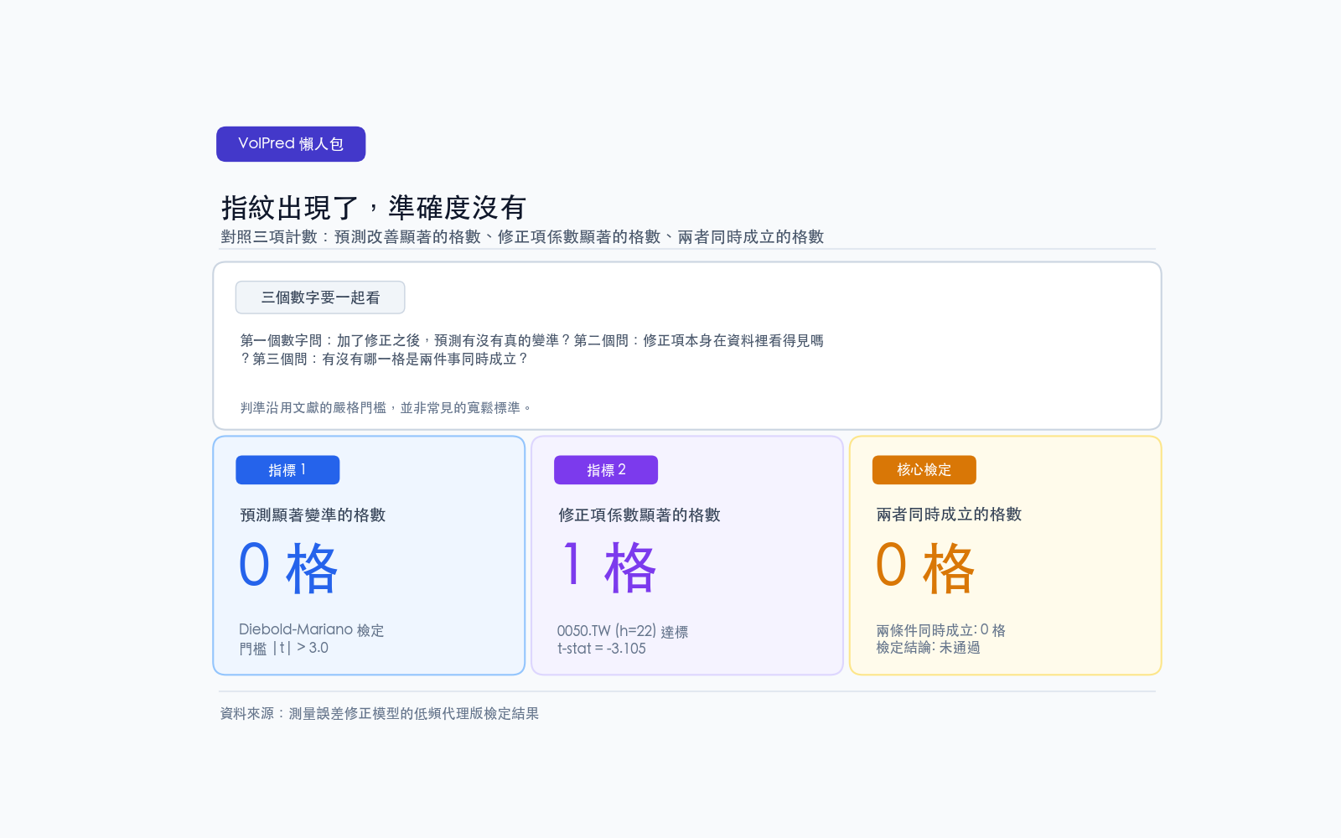Select the 指標 1 blue tag

[x=287, y=470]
